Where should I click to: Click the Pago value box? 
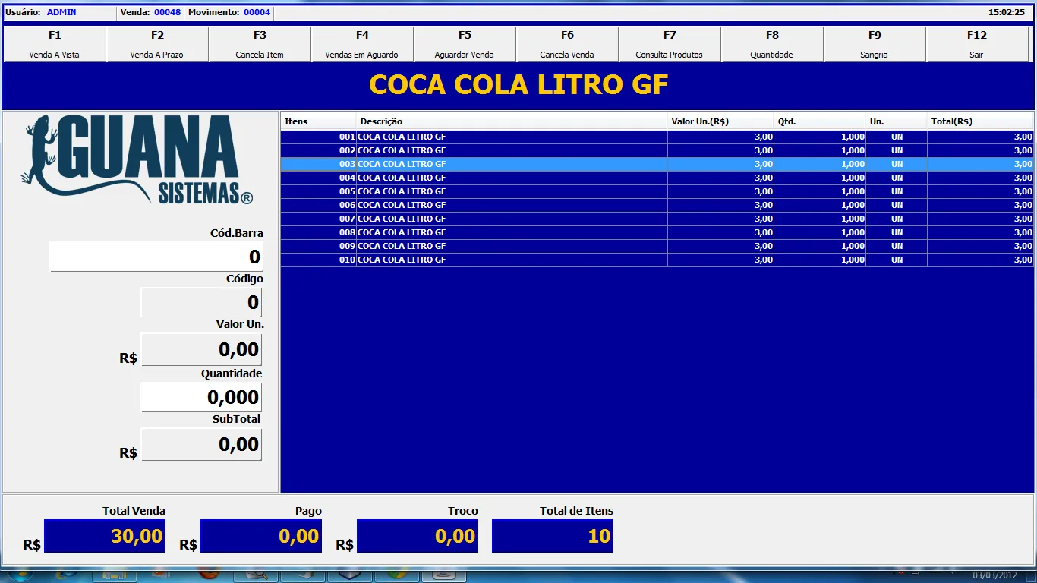(261, 536)
